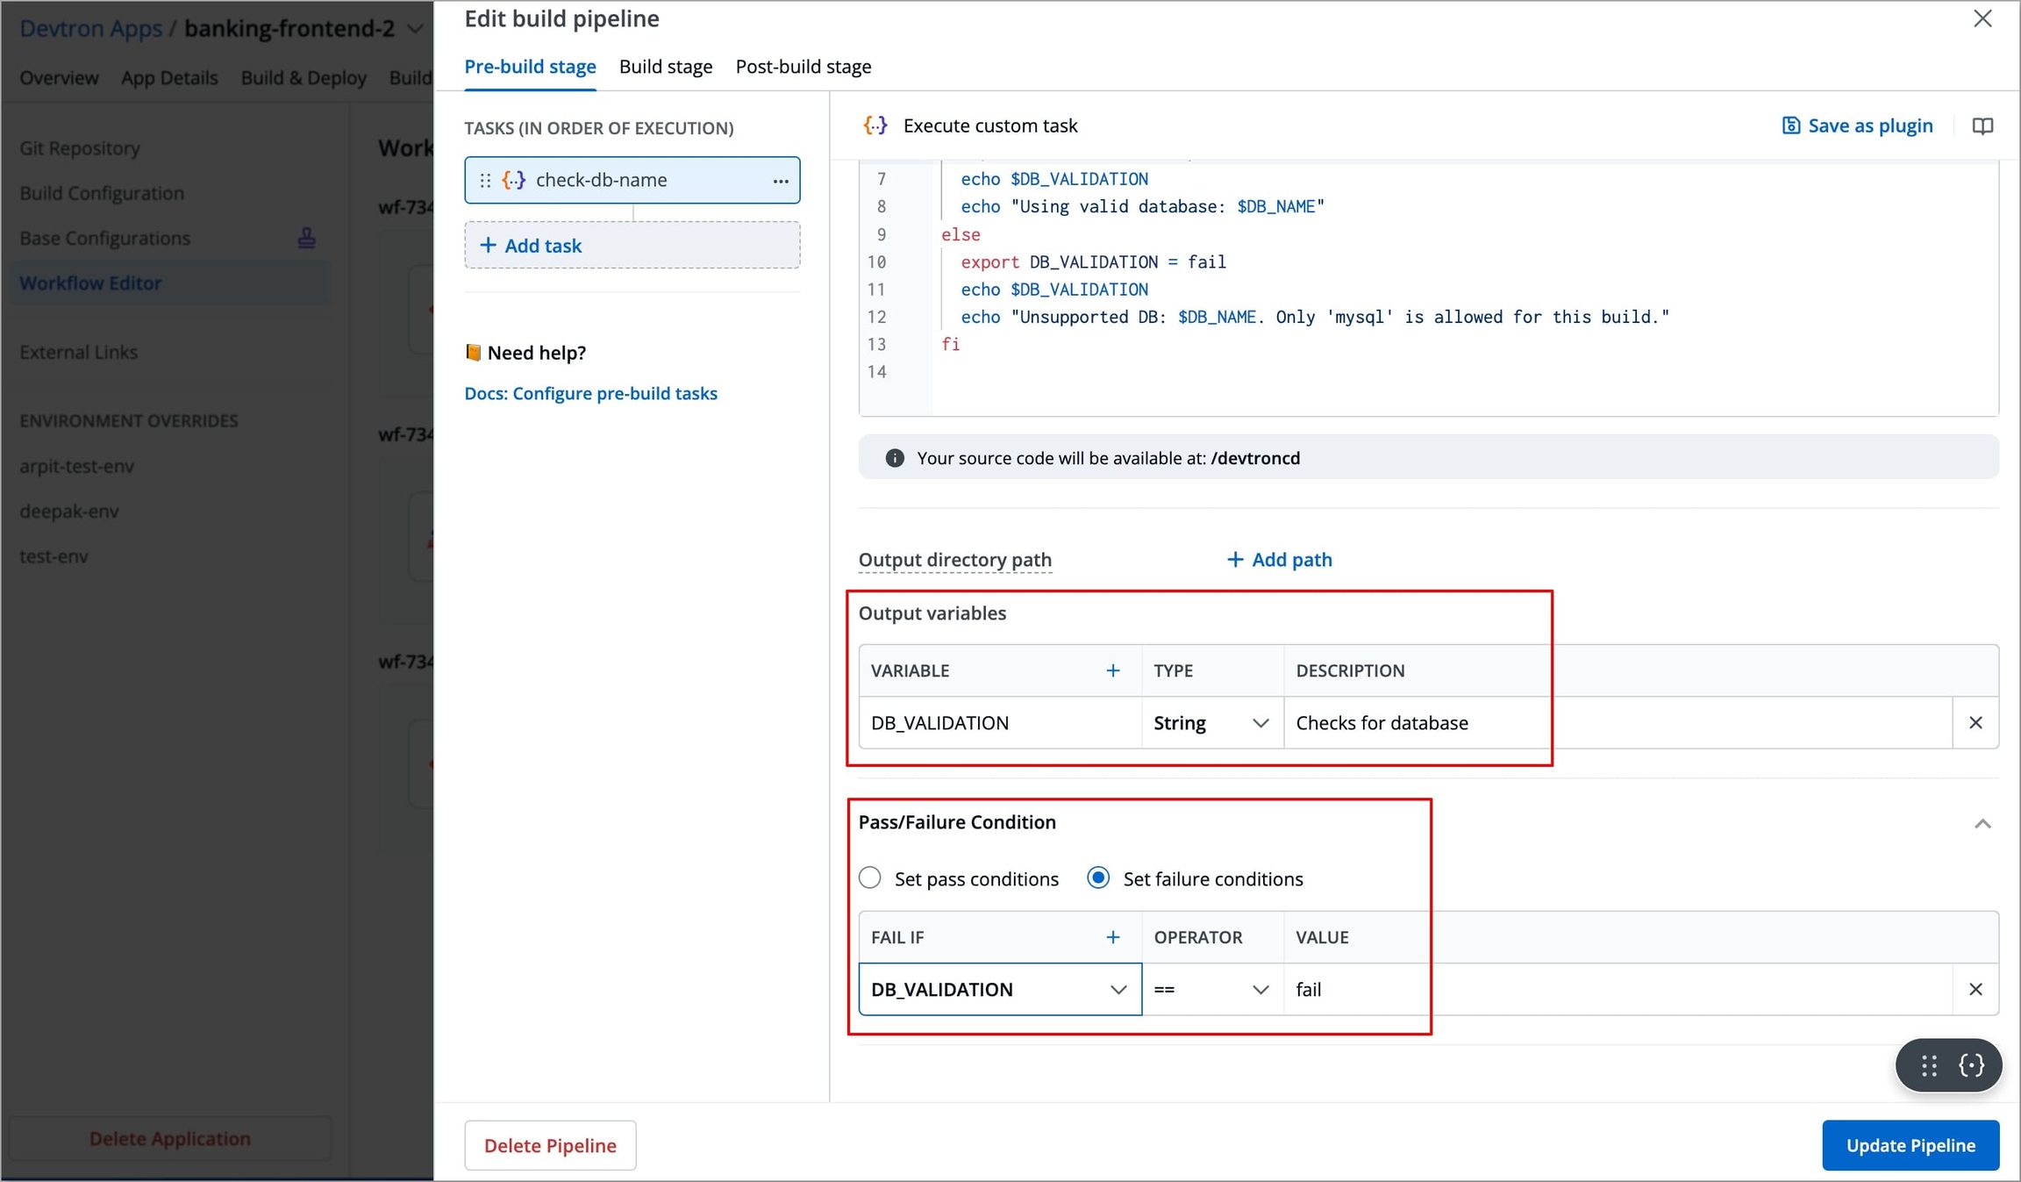Switch to Post-build stage tab
2021x1182 pixels.
[803, 67]
